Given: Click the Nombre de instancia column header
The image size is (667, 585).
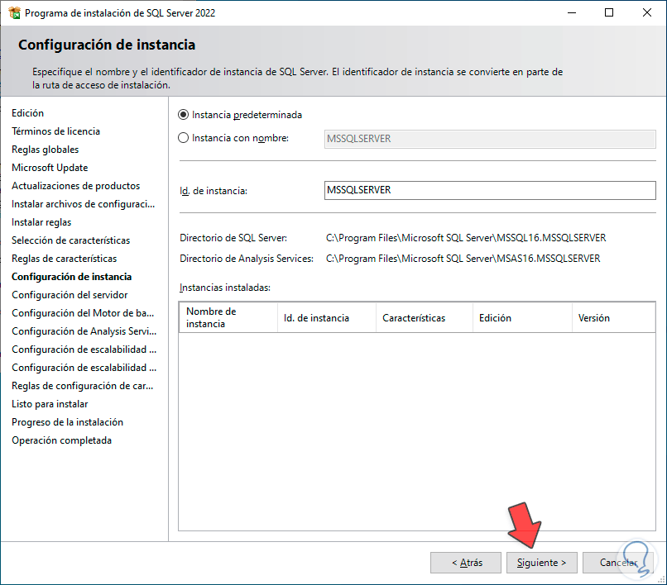Looking at the screenshot, I should click(x=228, y=317).
